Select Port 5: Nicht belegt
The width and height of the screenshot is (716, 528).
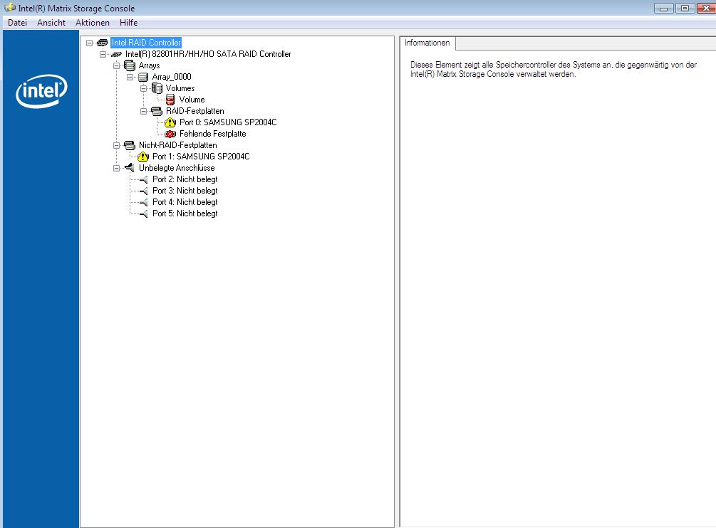185,214
